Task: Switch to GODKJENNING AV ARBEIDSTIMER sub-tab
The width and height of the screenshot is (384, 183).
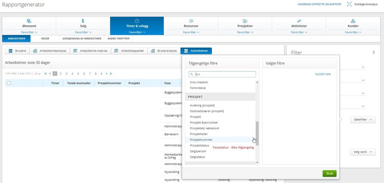Action: point(82,39)
